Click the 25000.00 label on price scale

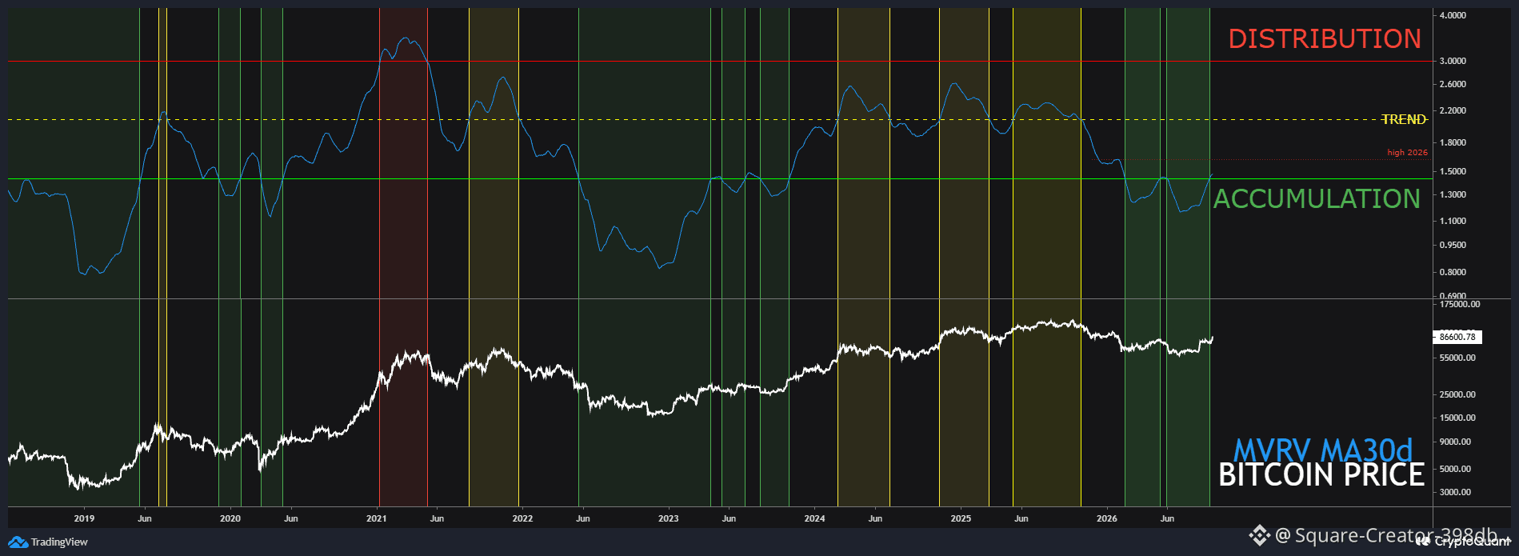[x=1457, y=394]
